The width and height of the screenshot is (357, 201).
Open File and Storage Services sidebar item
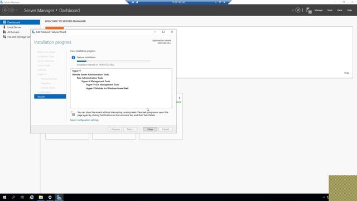tap(18, 37)
